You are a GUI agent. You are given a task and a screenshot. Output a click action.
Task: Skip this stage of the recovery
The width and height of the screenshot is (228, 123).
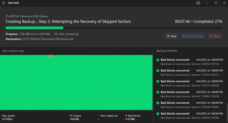coord(193,36)
